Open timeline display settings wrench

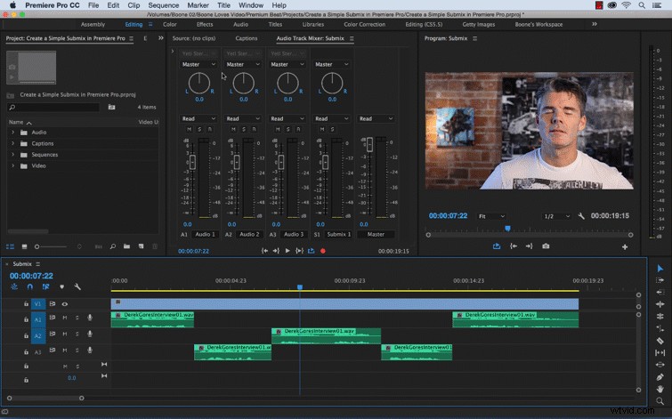(77, 286)
